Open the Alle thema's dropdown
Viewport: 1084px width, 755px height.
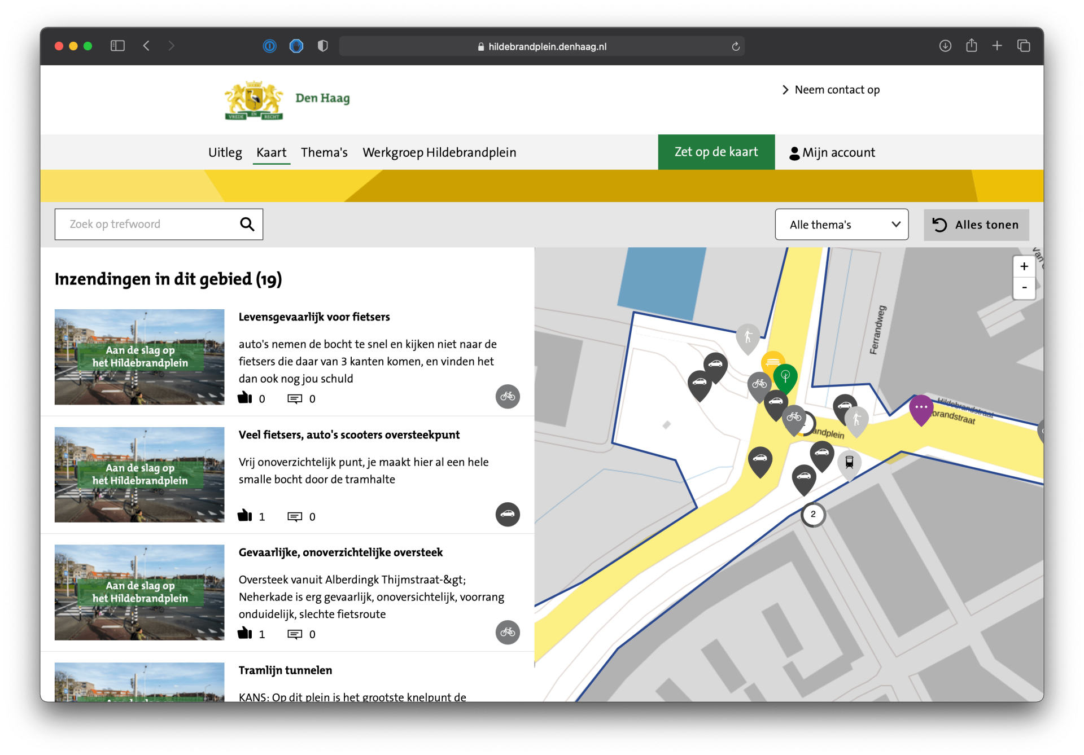coord(841,225)
